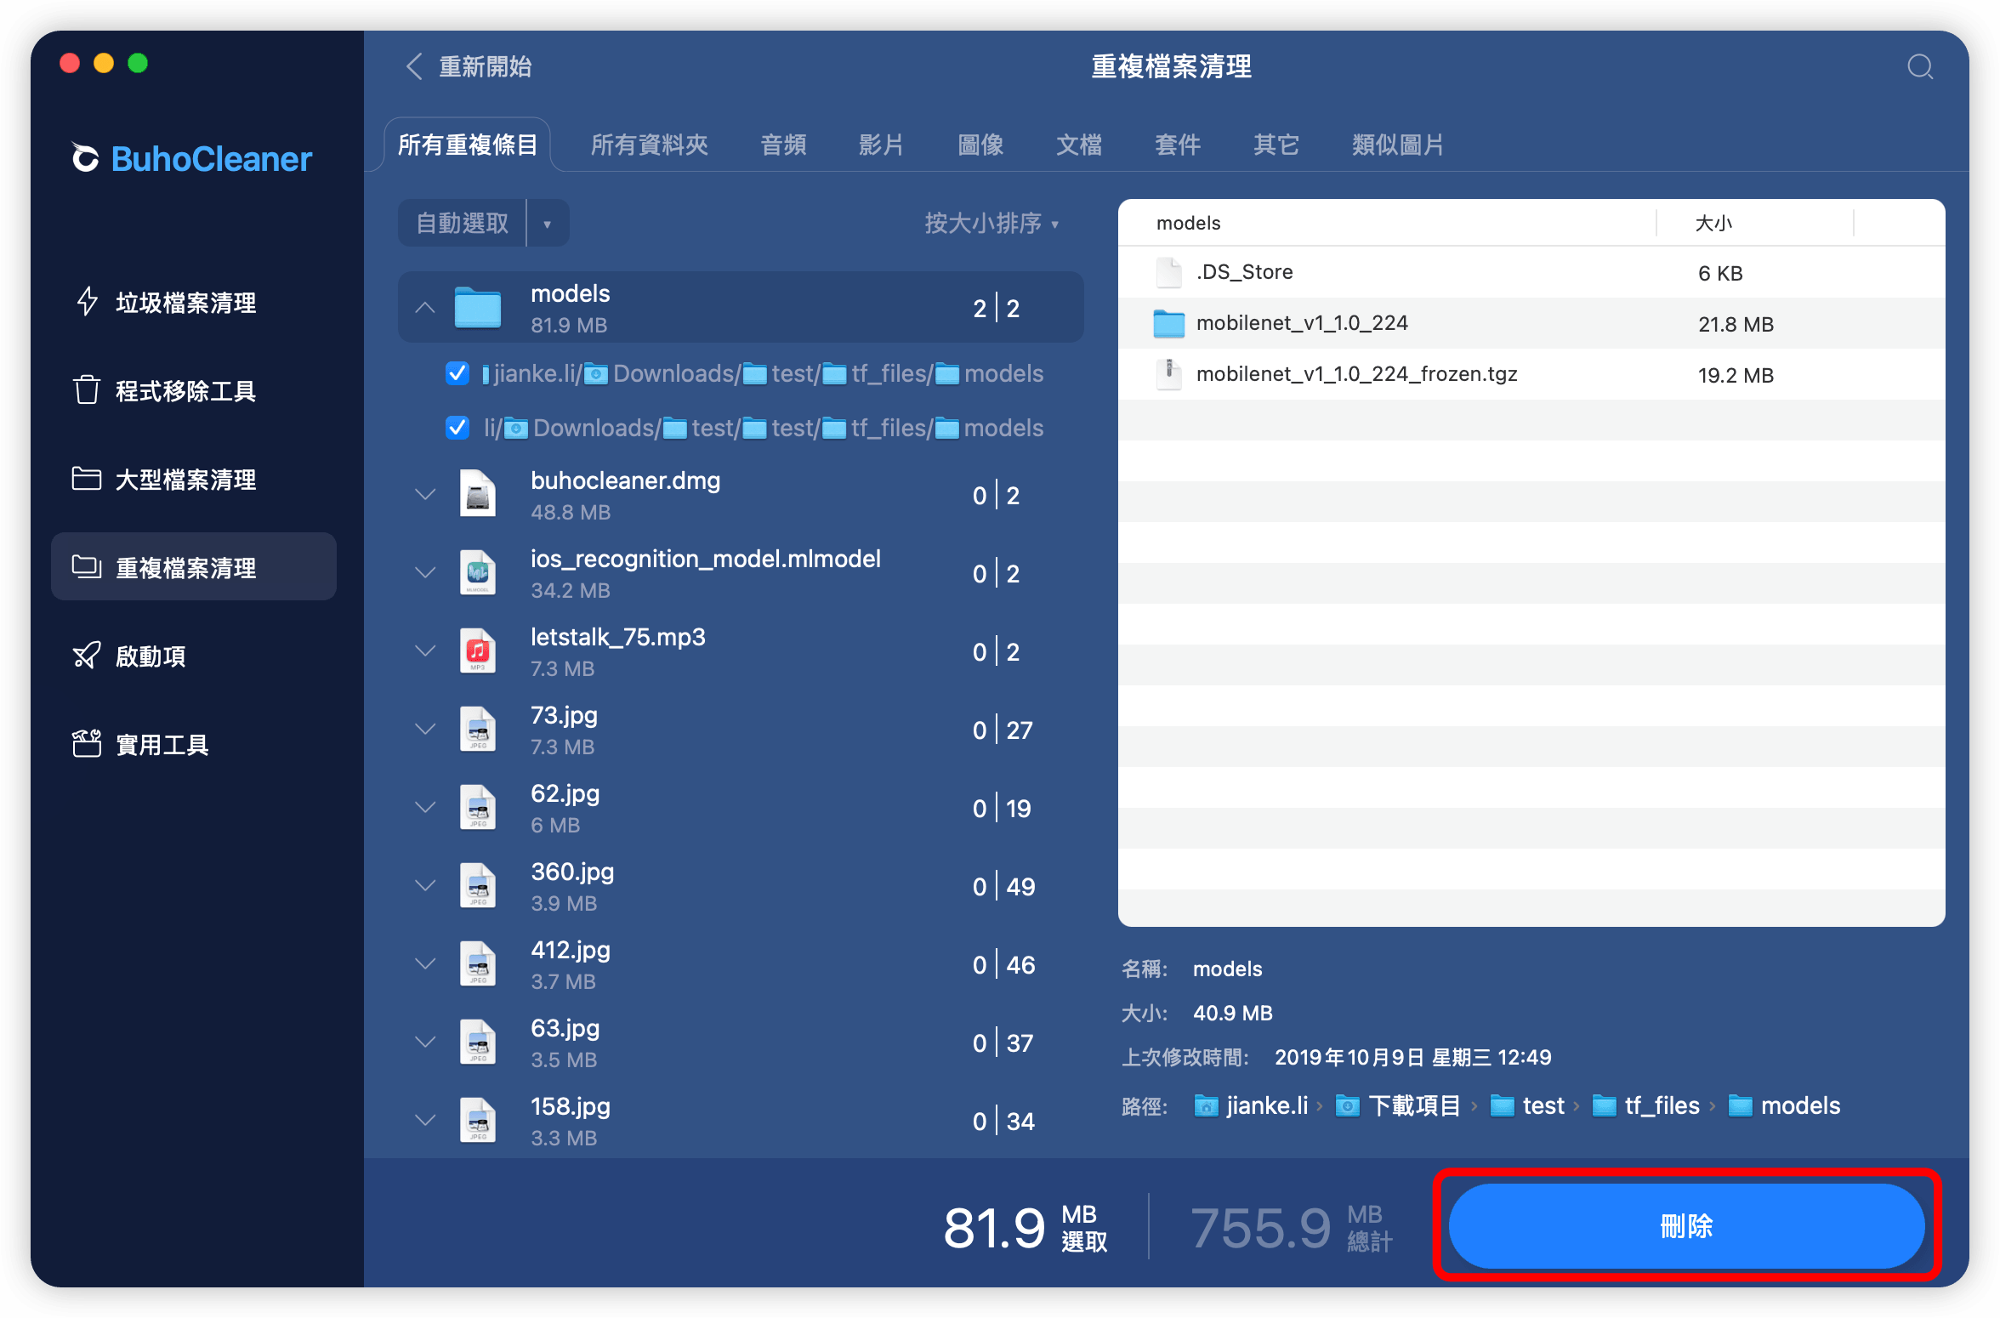Click the toolbox icon for 實用工具
This screenshot has width=2000, height=1318.
(87, 744)
